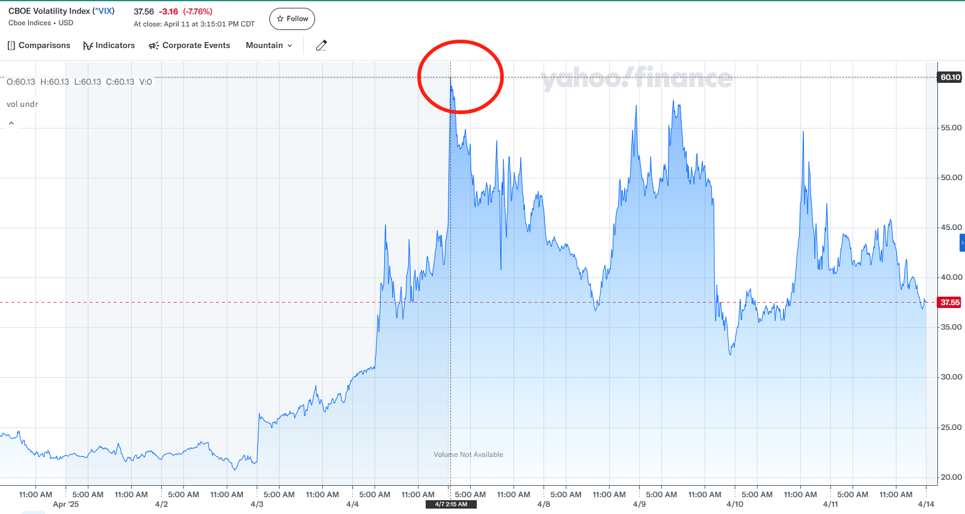The image size is (965, 514).
Task: Click the 25.00 price axis label
Action: tap(951, 428)
